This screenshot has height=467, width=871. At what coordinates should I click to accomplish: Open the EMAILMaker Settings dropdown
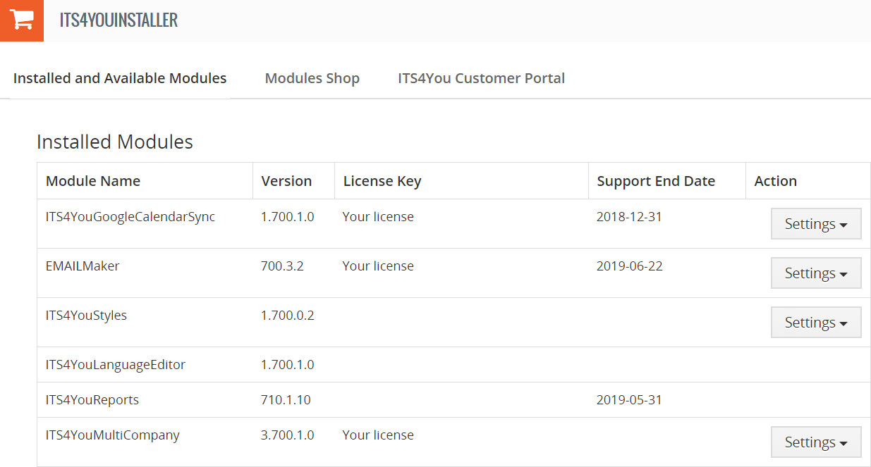815,273
